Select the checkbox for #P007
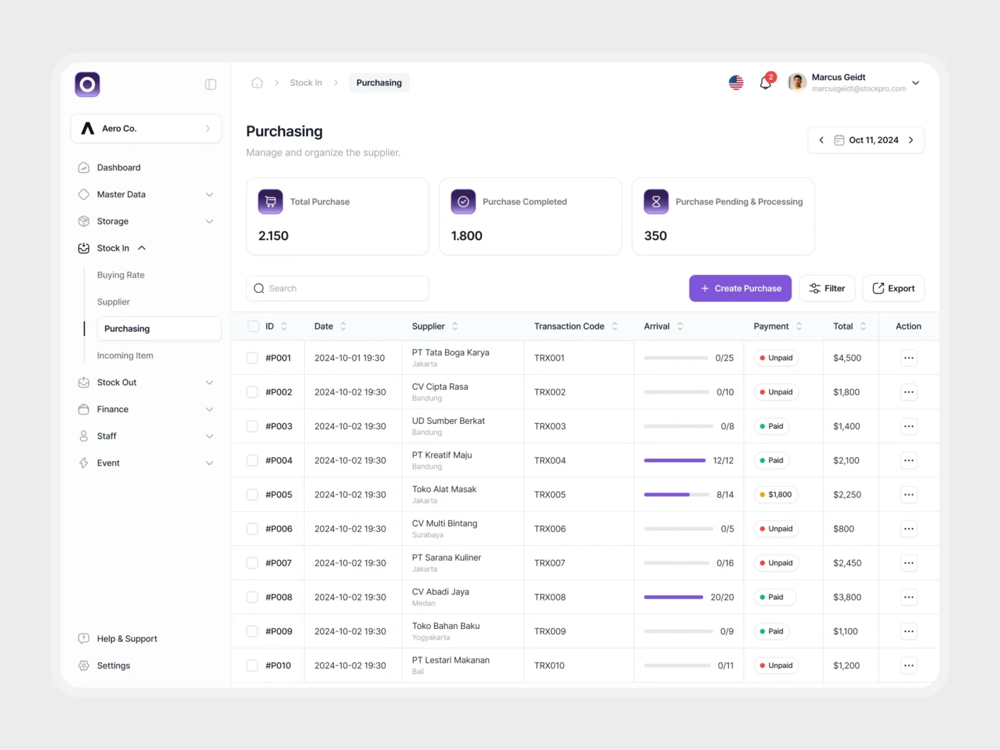Viewport: 1000px width, 750px height. (252, 563)
